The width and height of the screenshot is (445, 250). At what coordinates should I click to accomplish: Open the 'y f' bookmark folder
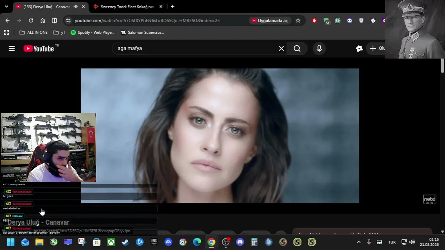[59, 33]
